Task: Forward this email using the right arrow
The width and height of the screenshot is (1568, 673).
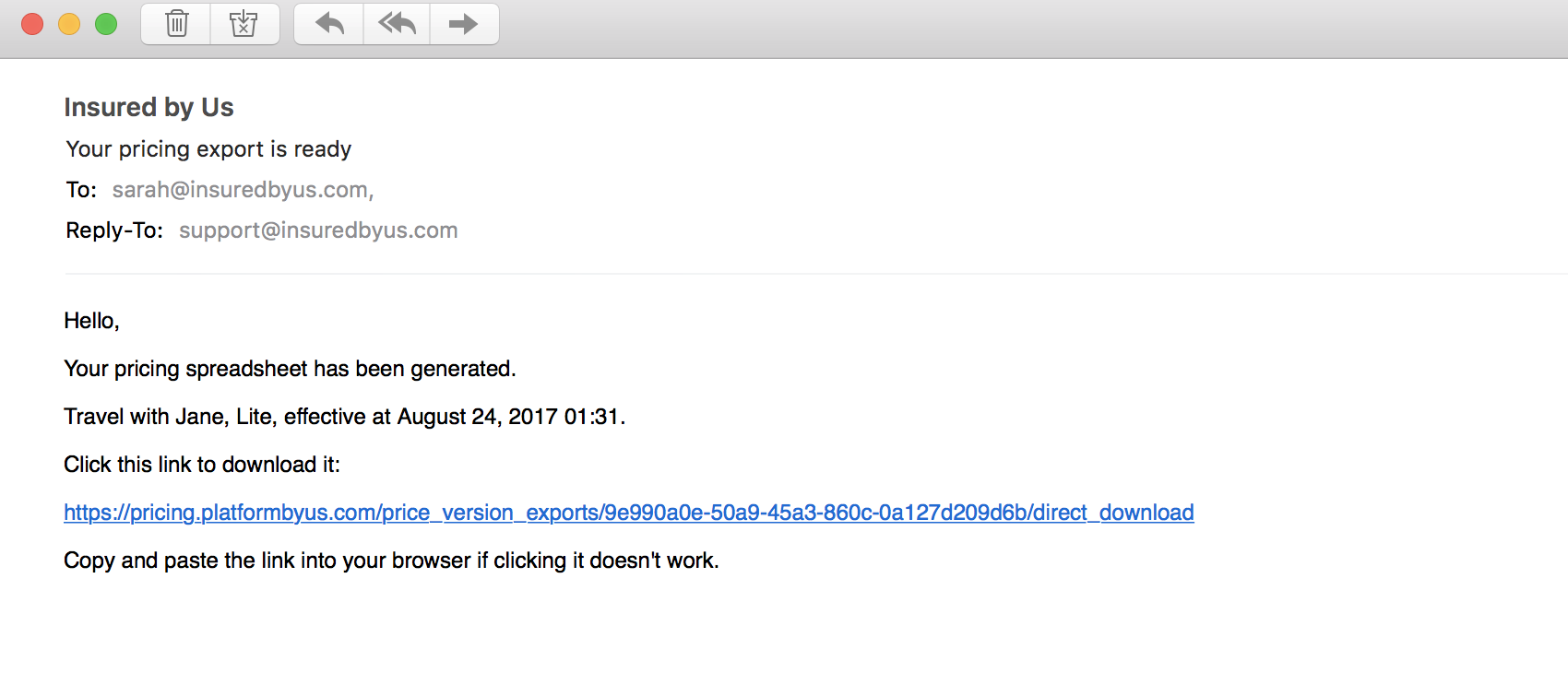Action: pyautogui.click(x=463, y=24)
